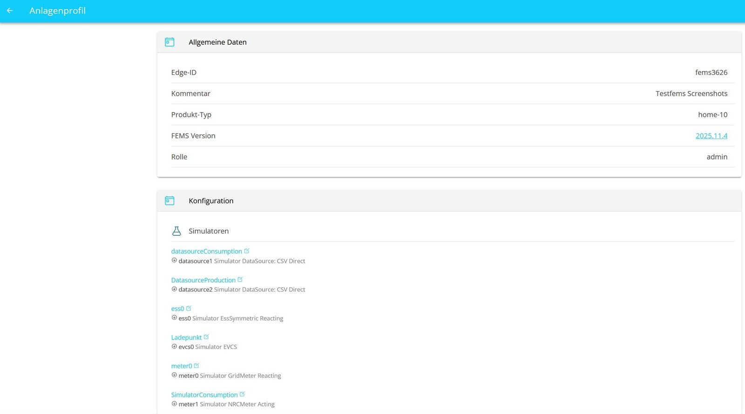Open edit icon beside DatasourceProduction
745x414 pixels.
pyautogui.click(x=240, y=280)
